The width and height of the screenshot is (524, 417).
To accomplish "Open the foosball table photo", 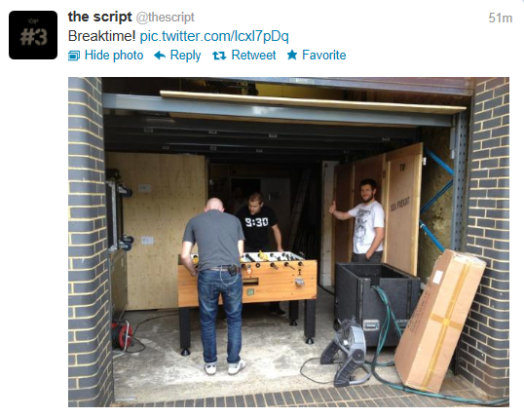I will [x=288, y=242].
